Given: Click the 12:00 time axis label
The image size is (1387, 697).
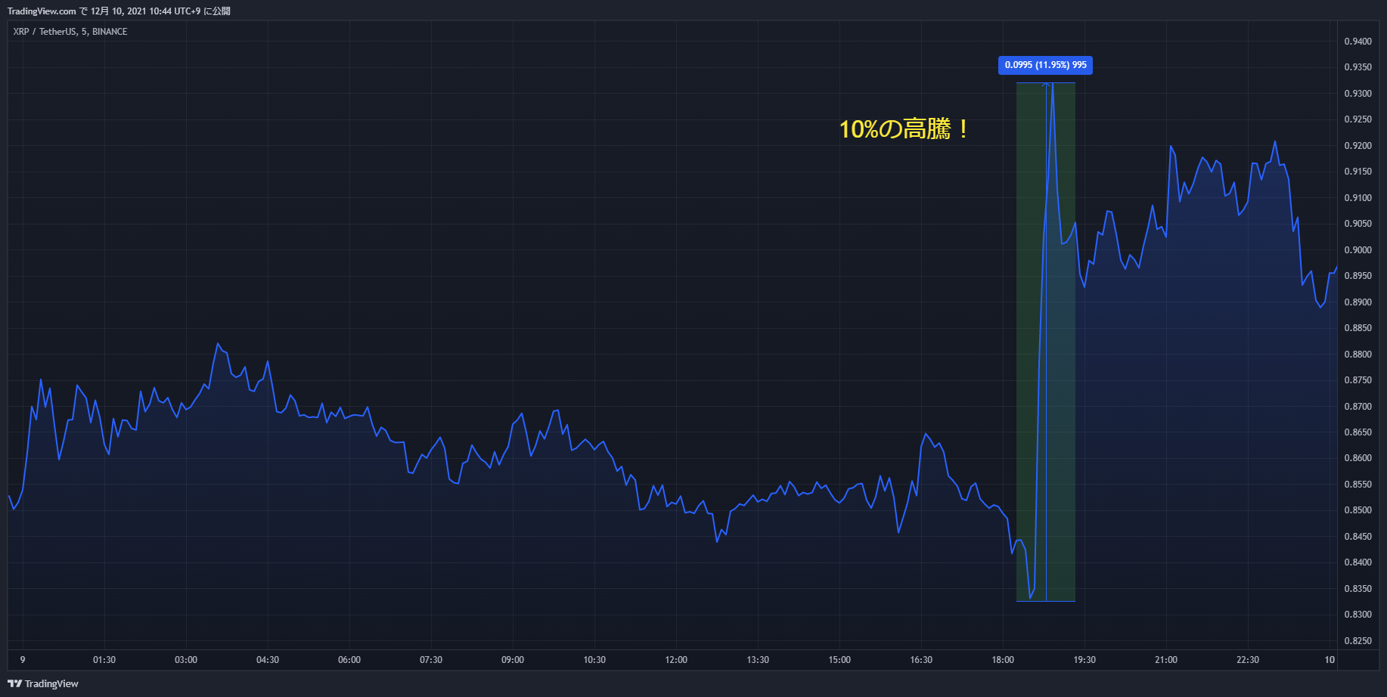Looking at the screenshot, I should point(676,660).
